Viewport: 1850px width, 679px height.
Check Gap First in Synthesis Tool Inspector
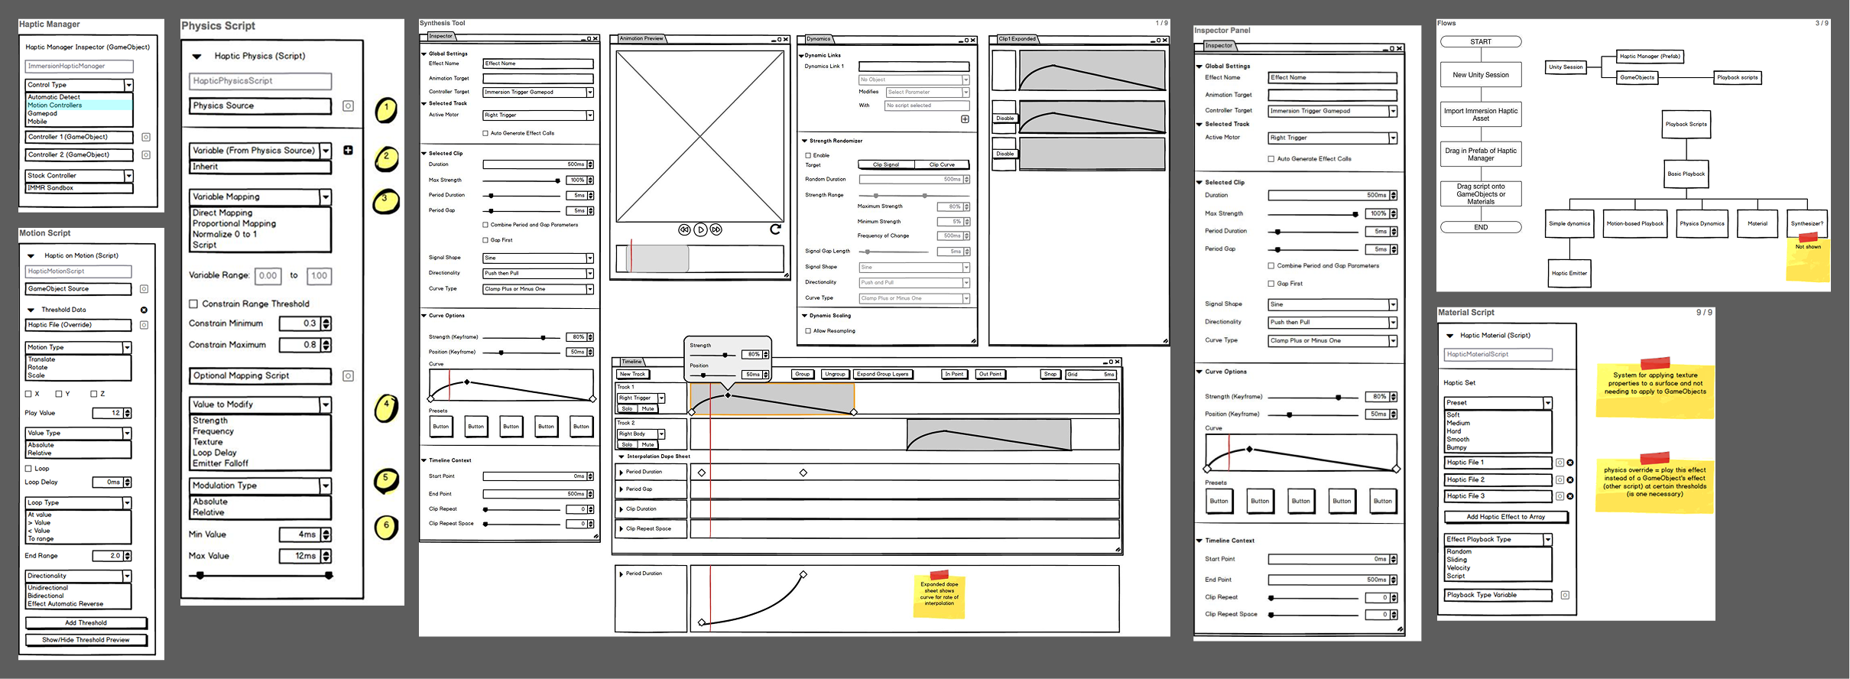pos(485,240)
